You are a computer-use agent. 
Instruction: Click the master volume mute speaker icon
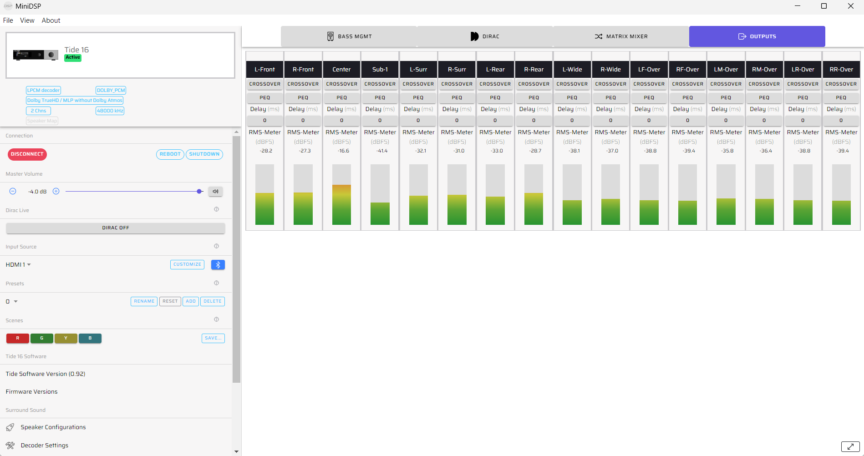tap(215, 192)
